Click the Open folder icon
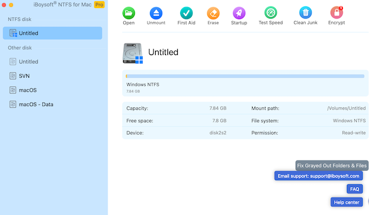Viewport: 369px width, 215px height. click(128, 13)
